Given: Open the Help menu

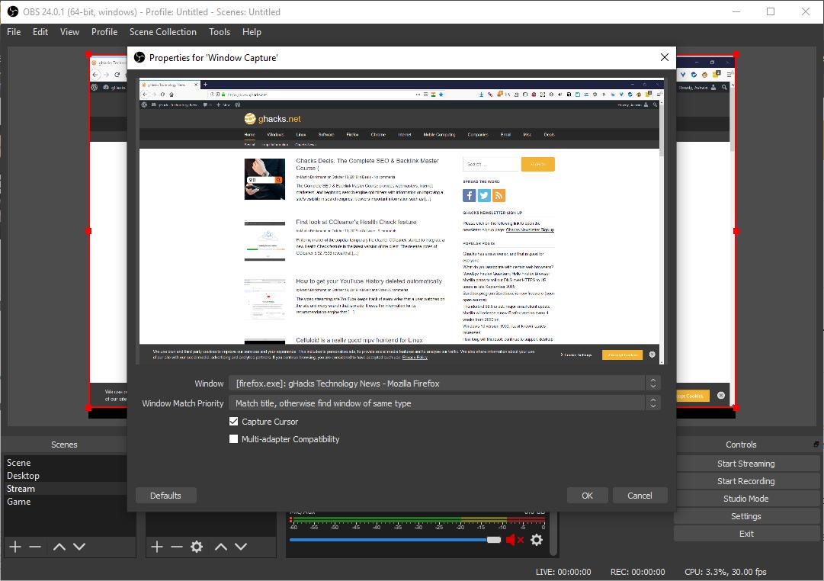Looking at the screenshot, I should [x=252, y=32].
